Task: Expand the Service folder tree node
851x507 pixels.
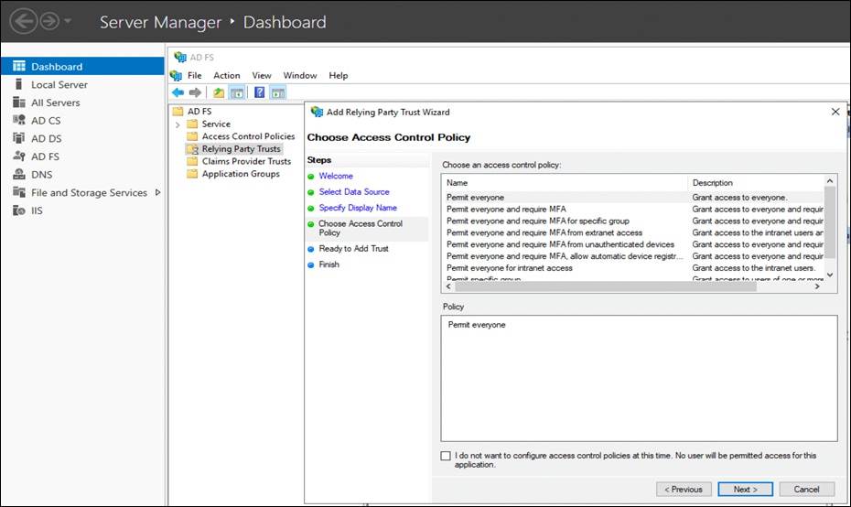Action: pyautogui.click(x=178, y=124)
